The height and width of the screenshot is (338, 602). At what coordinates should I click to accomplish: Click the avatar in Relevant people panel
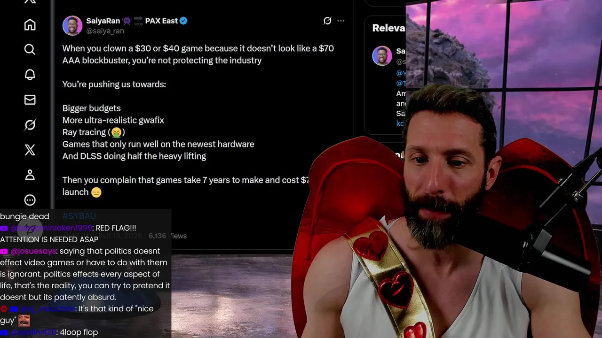[382, 56]
